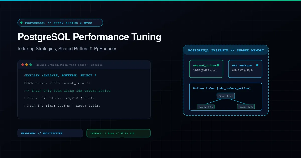Click the 'Shared Hit Blocks: 48,210 (99.8%)' line
Image resolution: width=301 pixels, height=158 pixels.
(x=60, y=98)
